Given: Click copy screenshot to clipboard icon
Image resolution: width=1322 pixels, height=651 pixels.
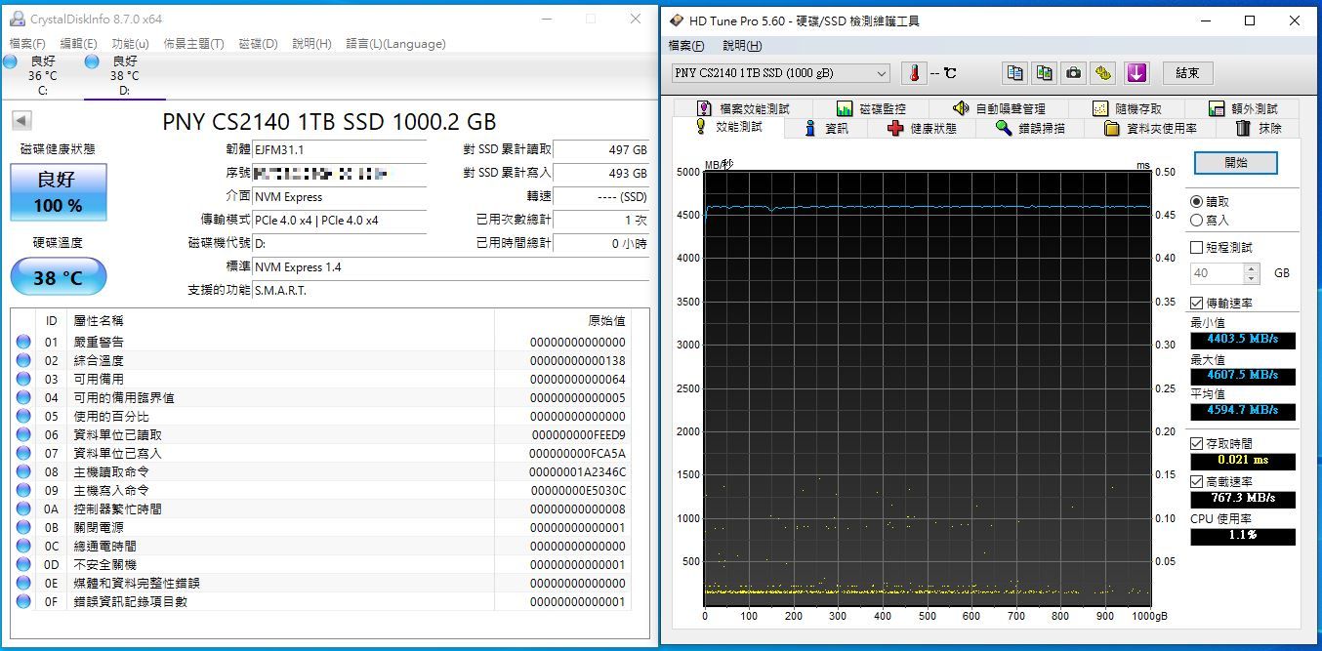Looking at the screenshot, I should point(1045,73).
